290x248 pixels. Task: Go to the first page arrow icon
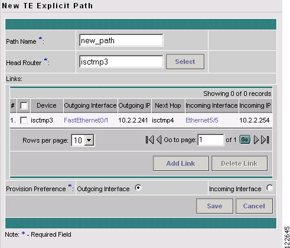[x=149, y=140]
